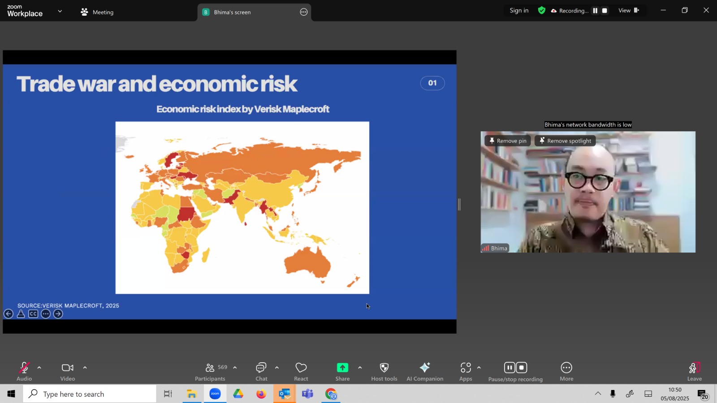The height and width of the screenshot is (403, 717).
Task: Click the Remove pin button
Action: [508, 141]
